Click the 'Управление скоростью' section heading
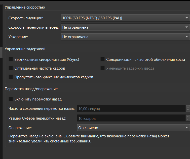The width and height of the screenshot is (190, 159). point(25,7)
